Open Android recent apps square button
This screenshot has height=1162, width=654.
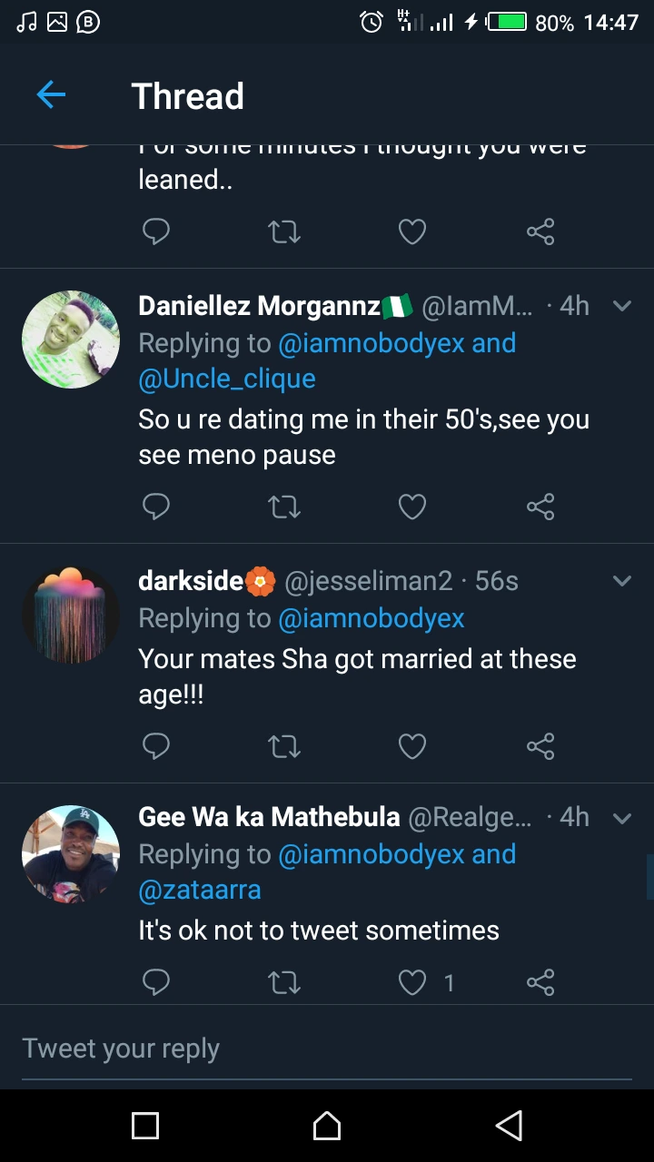145,1126
